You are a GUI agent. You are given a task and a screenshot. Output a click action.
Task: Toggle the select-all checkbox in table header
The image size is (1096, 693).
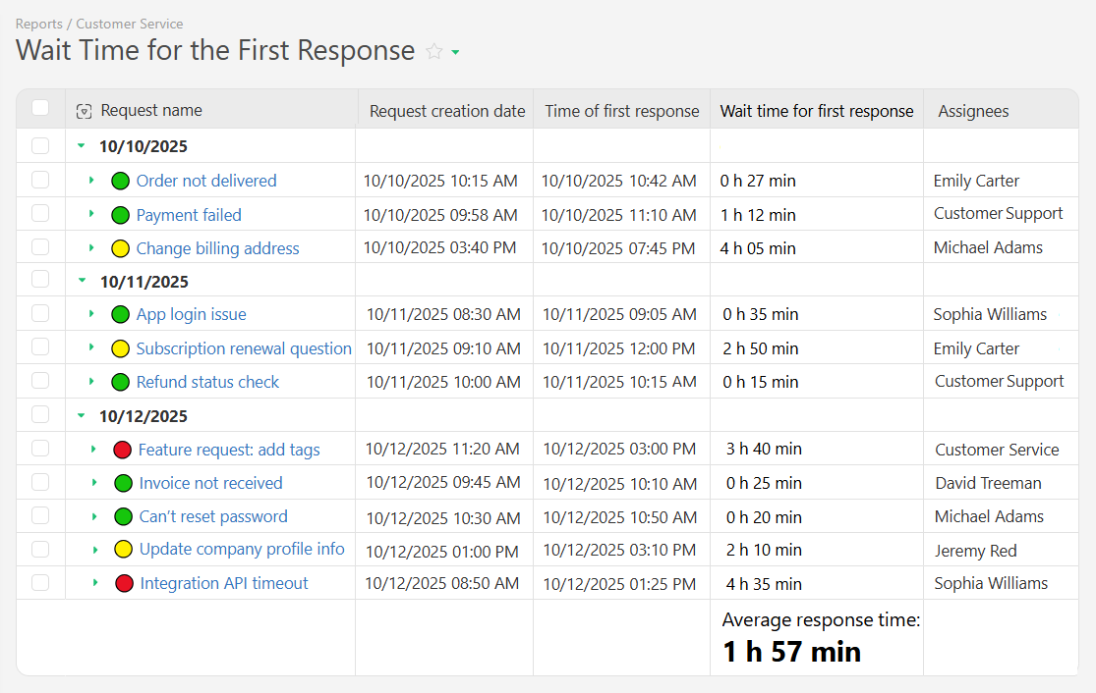point(40,108)
